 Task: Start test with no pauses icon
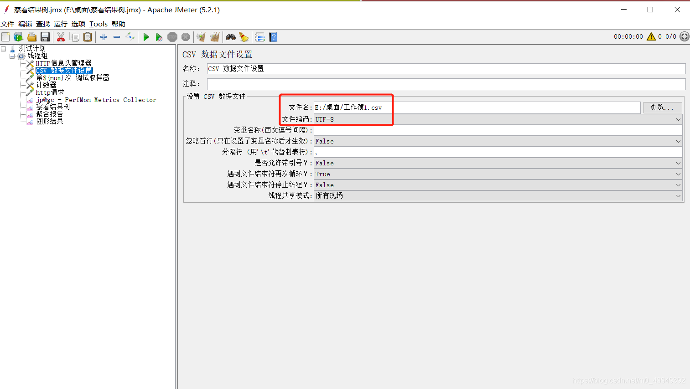(159, 37)
